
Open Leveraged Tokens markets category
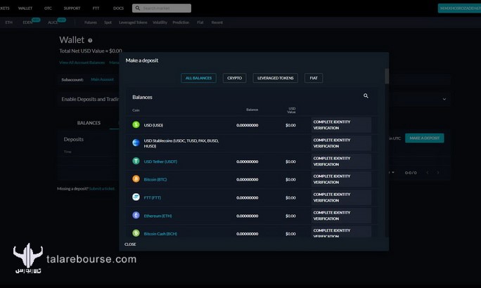(x=133, y=22)
